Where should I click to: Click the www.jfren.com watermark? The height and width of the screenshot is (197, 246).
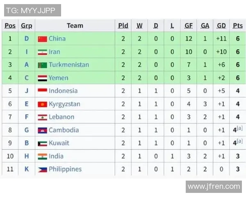[x=214, y=186]
